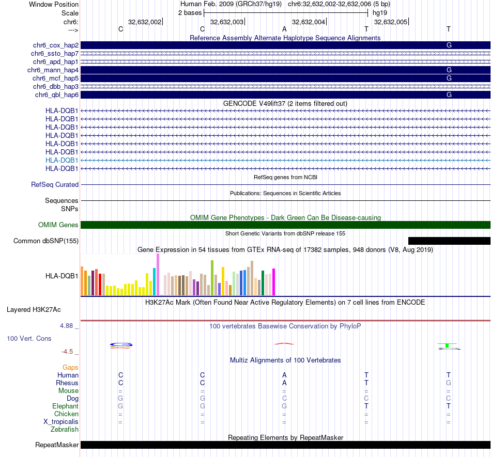The image size is (491, 457).
Task: Click the sequence direction arrow '--->'
Action: [73, 30]
